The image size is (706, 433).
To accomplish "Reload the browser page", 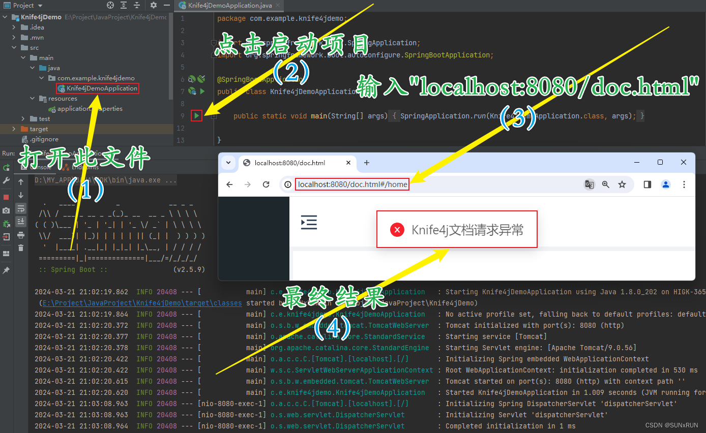I will (x=266, y=184).
